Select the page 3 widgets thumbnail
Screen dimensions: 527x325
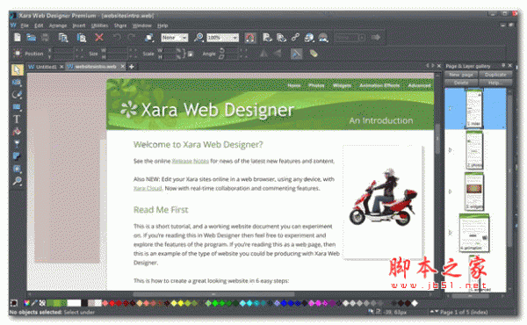474,191
